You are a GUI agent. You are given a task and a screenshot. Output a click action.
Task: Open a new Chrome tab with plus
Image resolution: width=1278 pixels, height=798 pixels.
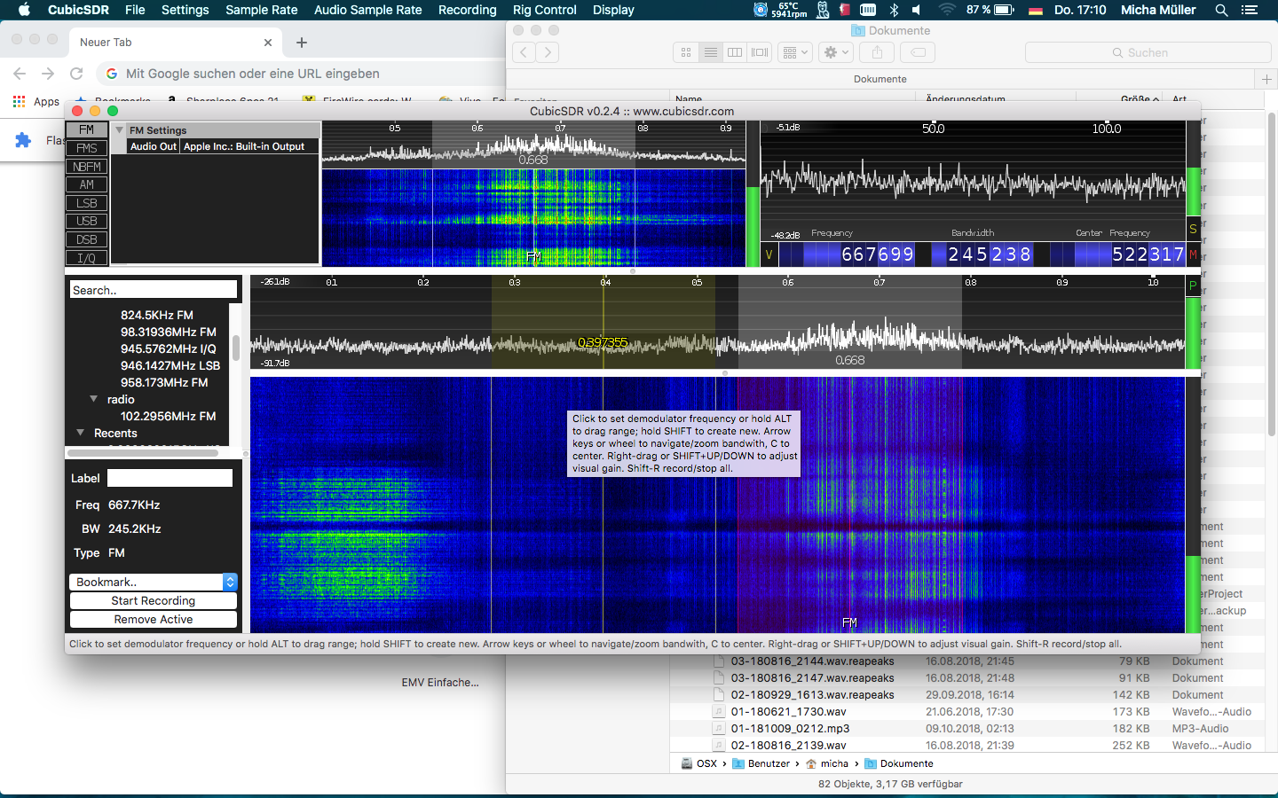pos(302,42)
